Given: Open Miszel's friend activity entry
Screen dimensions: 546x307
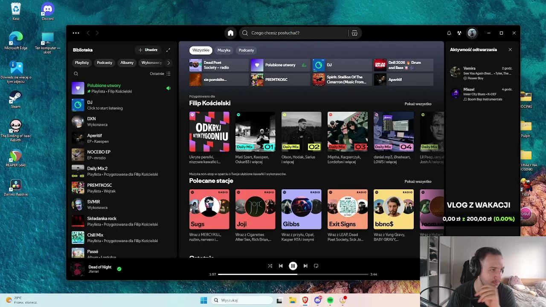Looking at the screenshot, I should pos(482,94).
